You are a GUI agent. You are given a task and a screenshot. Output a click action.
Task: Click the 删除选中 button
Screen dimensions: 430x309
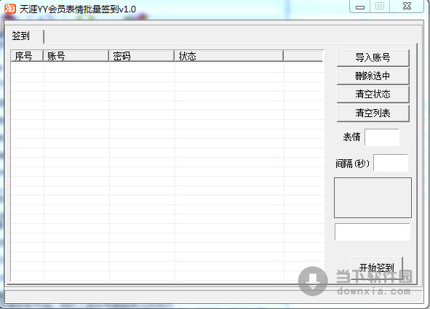(373, 76)
